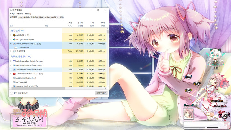Expand Adobe Acrobat Update Service row
The height and width of the screenshot is (130, 231).
tap(11, 61)
